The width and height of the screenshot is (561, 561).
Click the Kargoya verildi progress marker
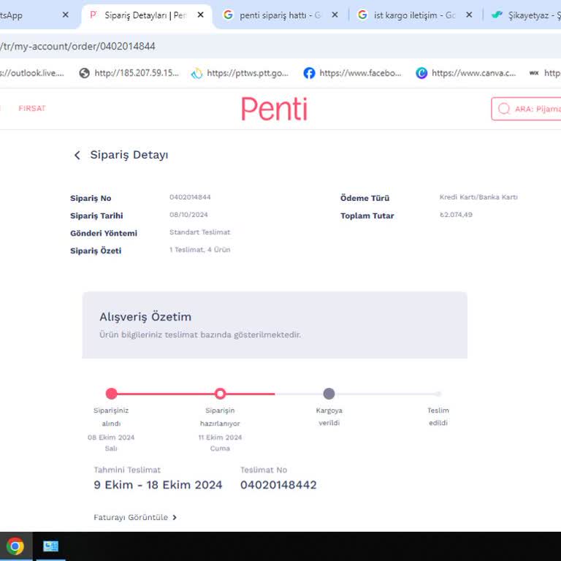pyautogui.click(x=329, y=394)
